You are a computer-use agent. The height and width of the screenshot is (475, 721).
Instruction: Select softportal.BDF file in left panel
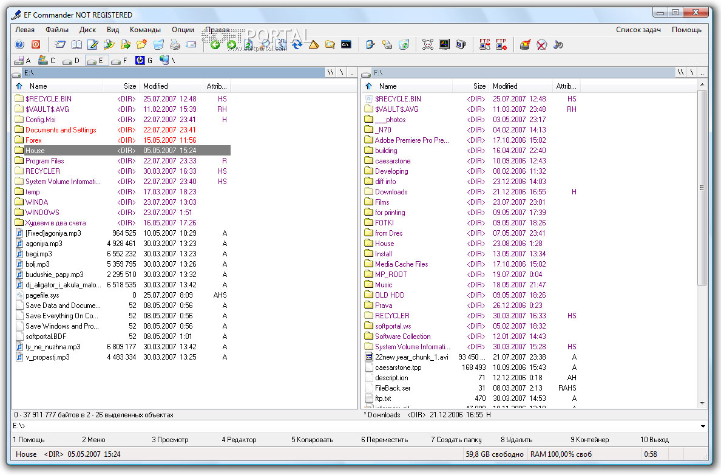click(46, 337)
